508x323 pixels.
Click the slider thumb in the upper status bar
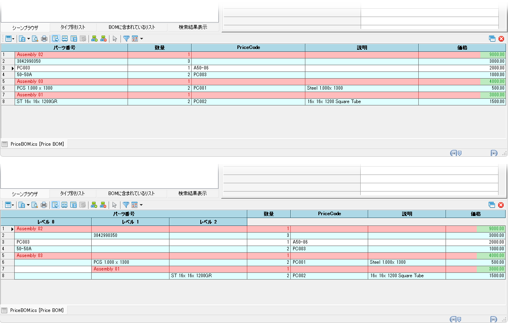click(459, 153)
